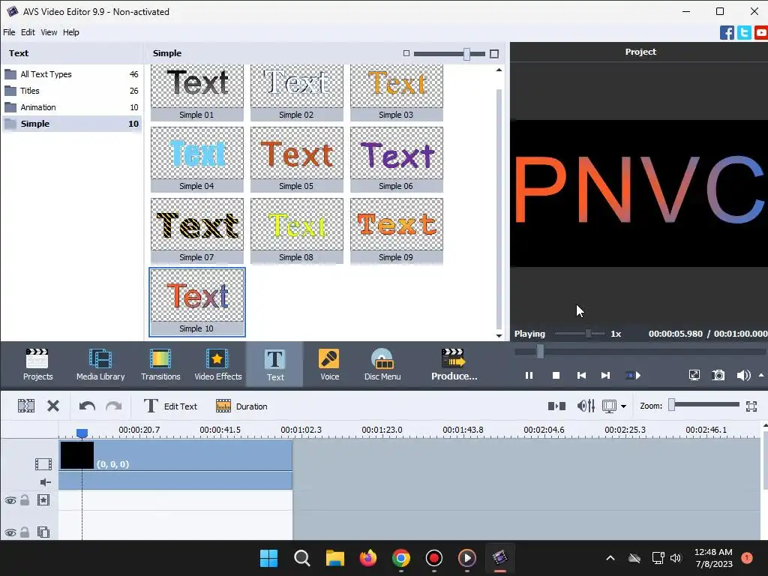Open the Twitter link icon
This screenshot has height=576, width=768.
[x=744, y=33]
